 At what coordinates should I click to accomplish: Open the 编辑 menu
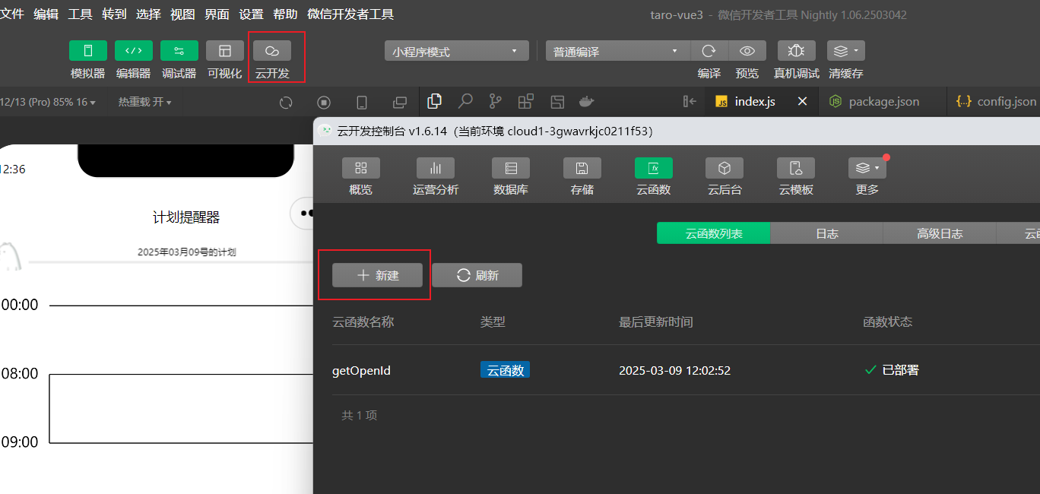[x=46, y=14]
